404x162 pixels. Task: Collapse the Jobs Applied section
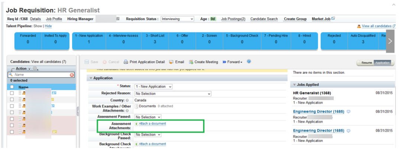click(x=294, y=85)
